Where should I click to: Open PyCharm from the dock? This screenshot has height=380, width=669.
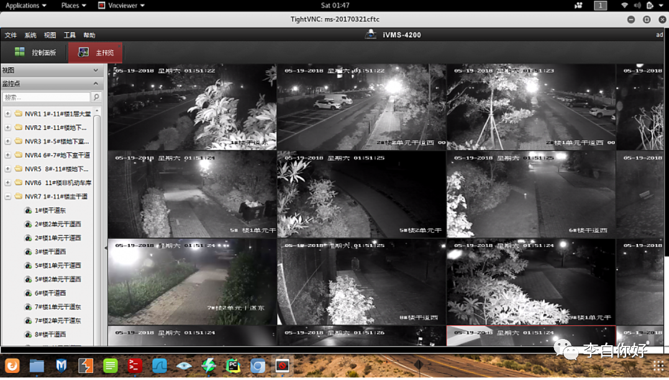point(233,366)
